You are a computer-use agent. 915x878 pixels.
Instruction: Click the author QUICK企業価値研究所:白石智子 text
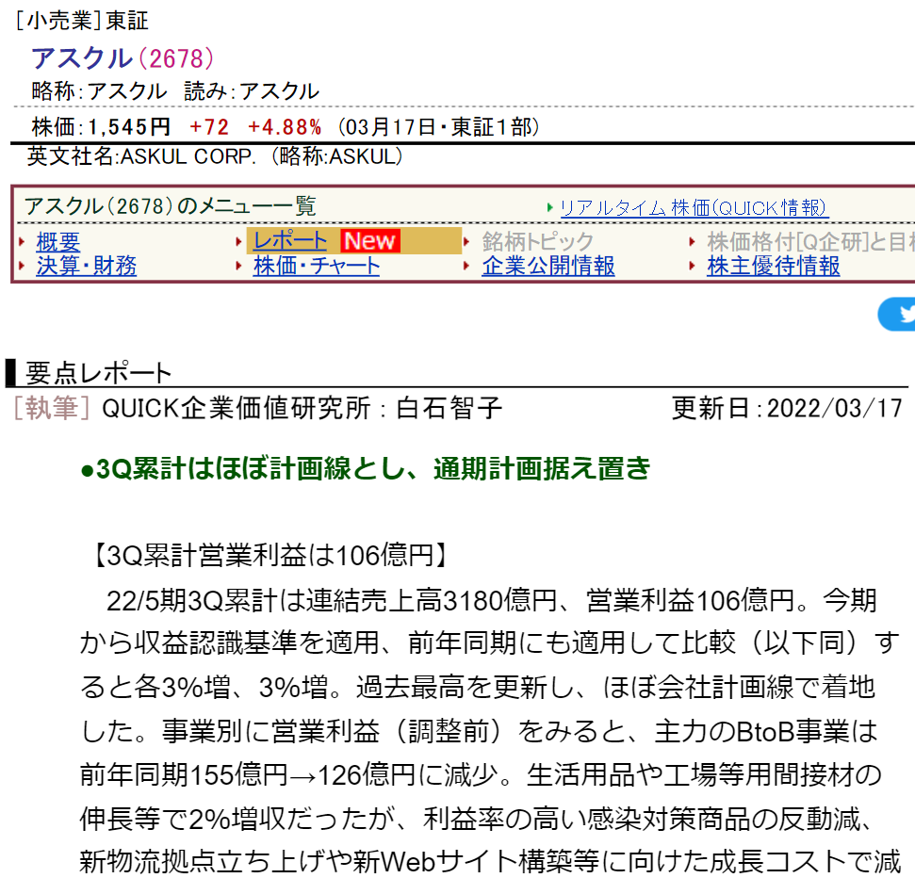pyautogui.click(x=302, y=408)
